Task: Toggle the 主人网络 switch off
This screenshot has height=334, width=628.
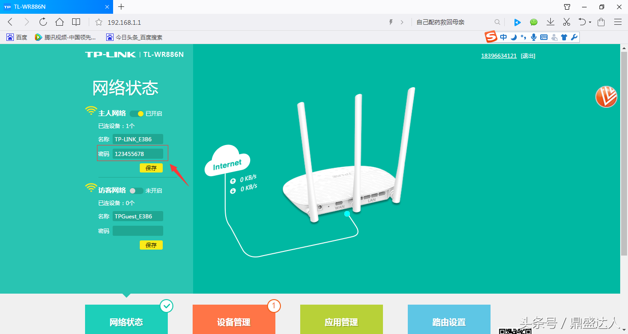Action: point(137,113)
